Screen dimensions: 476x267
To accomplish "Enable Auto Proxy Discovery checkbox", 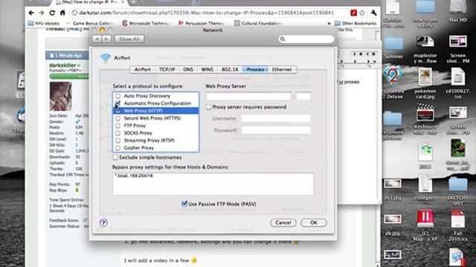I will 118,96.
